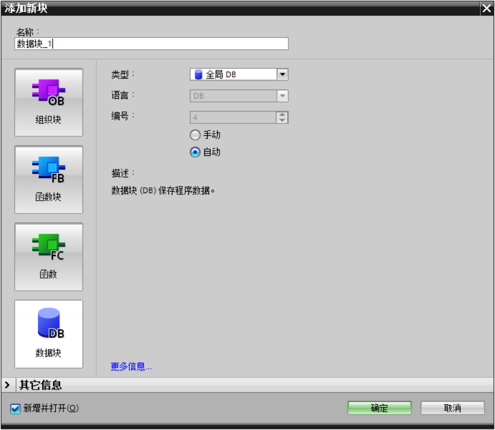
Task: Close the 添加新块 dialog with X
Action: point(486,9)
